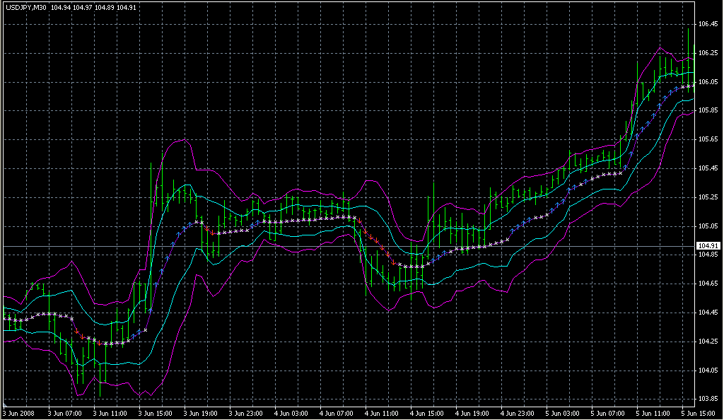This screenshot has height=420, width=724.
Task: Select the 3 Jun 07:00 time label
Action: 64,413
